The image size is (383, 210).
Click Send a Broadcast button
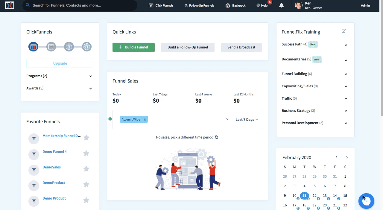point(241,47)
